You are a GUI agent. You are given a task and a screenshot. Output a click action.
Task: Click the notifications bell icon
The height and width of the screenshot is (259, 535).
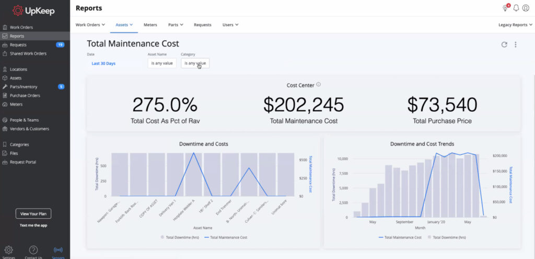click(x=516, y=8)
